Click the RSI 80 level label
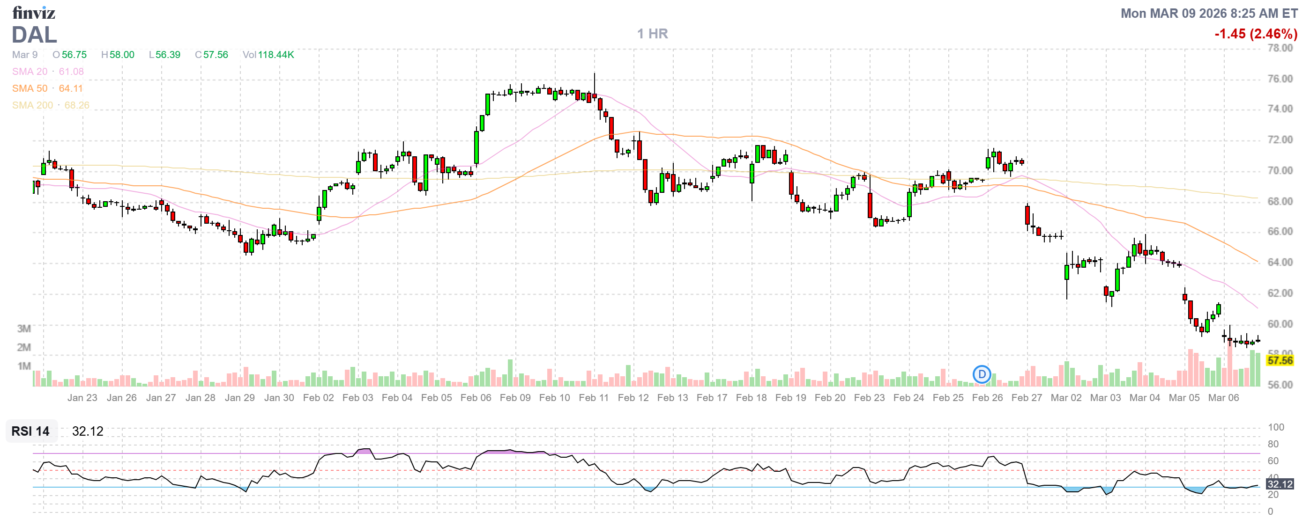 pos(1273,444)
